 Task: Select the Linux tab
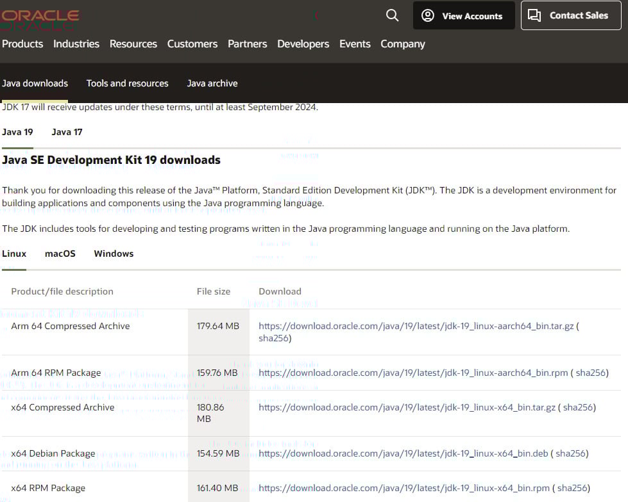[x=14, y=254]
